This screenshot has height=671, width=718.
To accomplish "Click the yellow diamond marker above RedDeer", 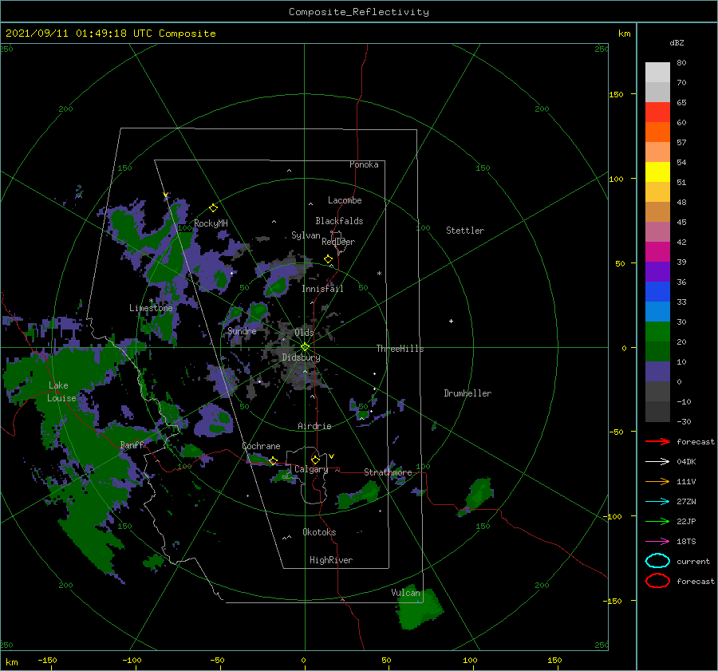I will tap(328, 259).
